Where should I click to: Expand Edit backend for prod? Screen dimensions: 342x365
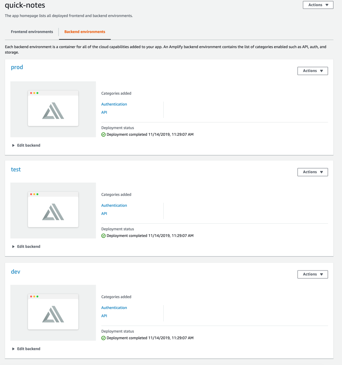click(26, 145)
